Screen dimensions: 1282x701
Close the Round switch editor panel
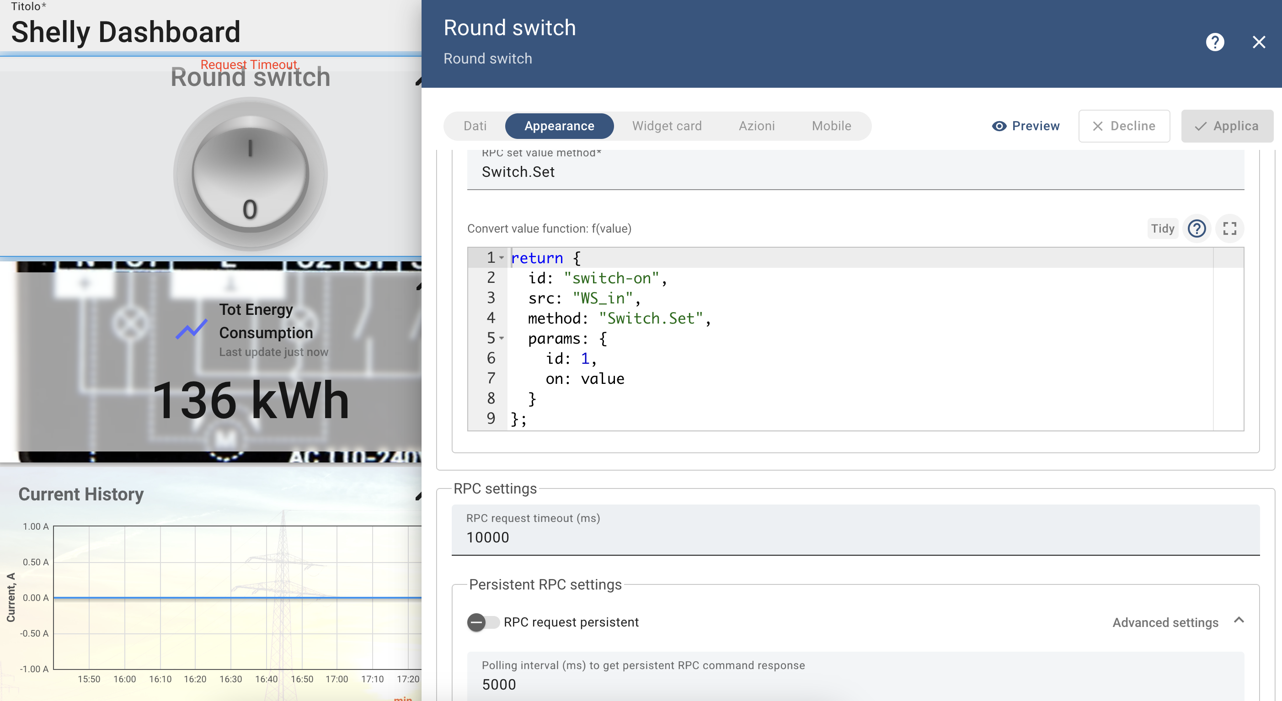(x=1259, y=42)
